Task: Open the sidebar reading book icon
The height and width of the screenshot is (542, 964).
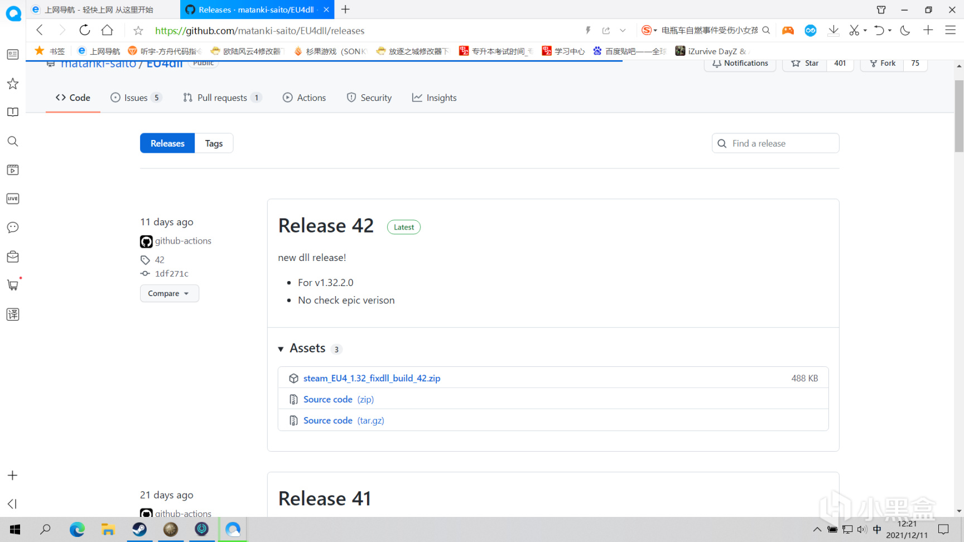Action: 13,112
